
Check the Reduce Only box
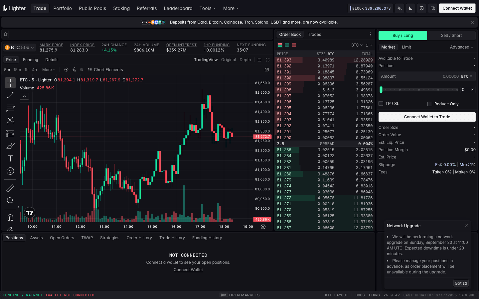tap(430, 104)
